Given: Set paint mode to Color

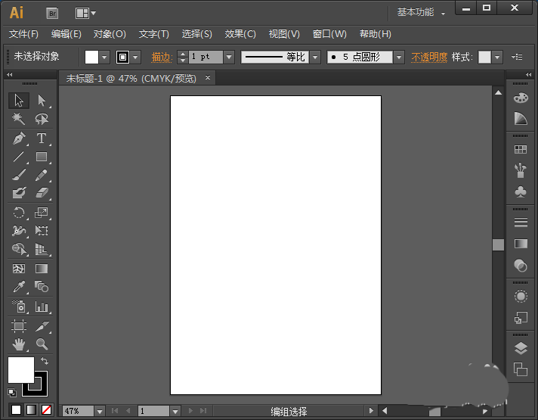Looking at the screenshot, I should (16, 409).
